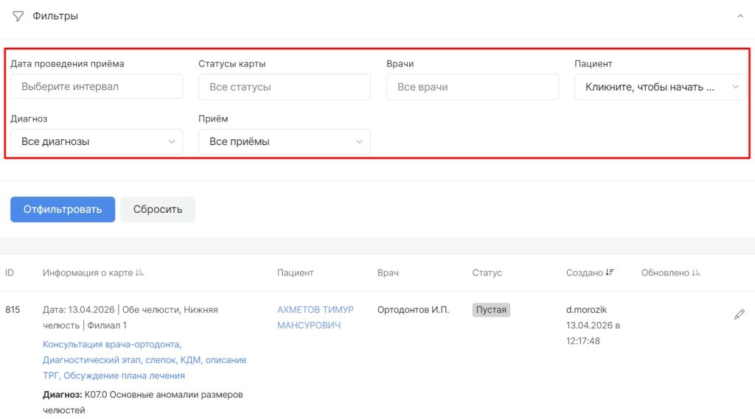755x419 pixels.
Task: Click the Дата проведения приёма field
Action: click(x=97, y=87)
